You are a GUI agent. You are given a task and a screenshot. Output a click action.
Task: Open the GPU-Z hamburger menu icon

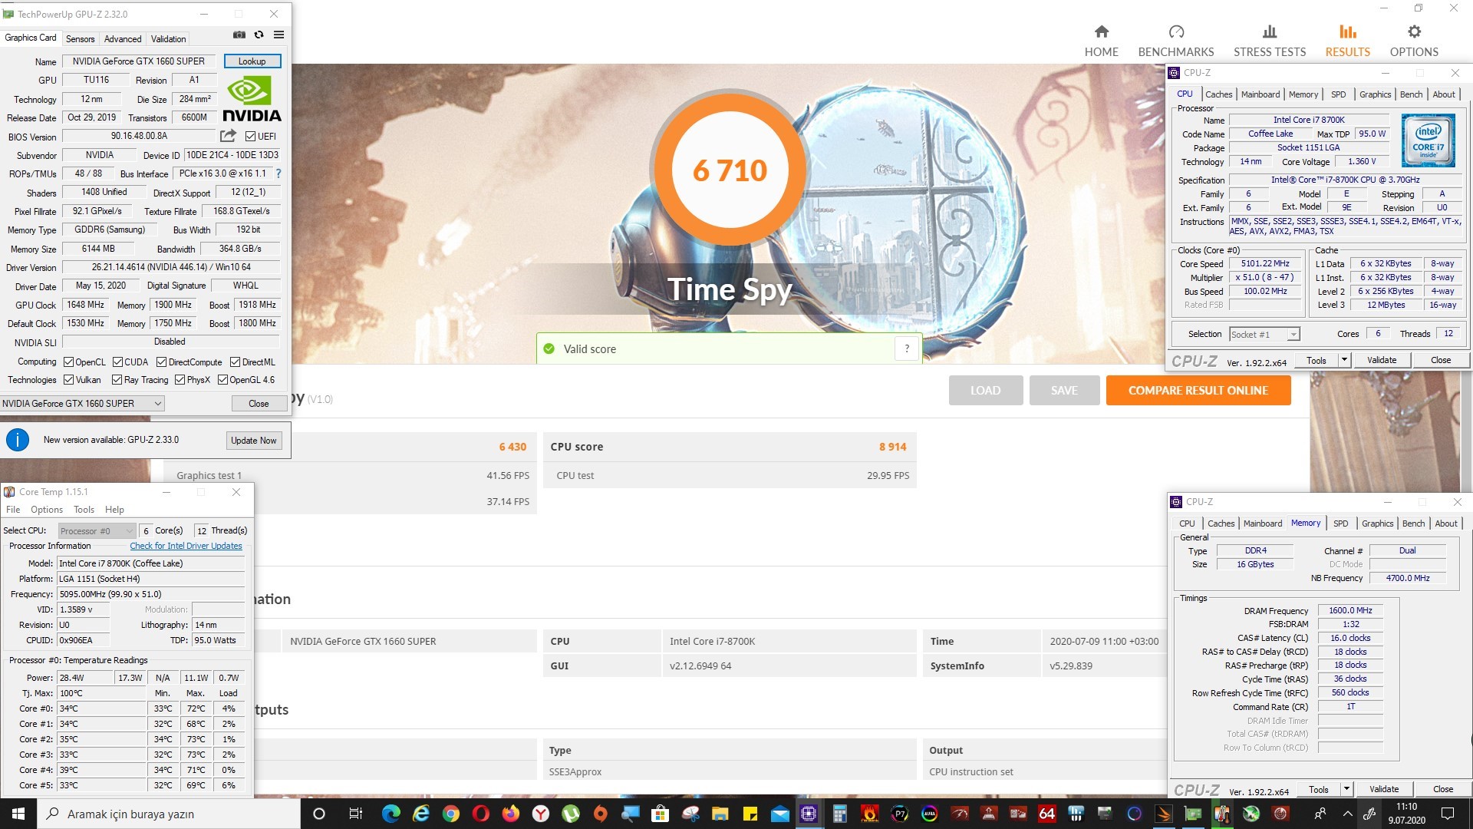tap(278, 35)
